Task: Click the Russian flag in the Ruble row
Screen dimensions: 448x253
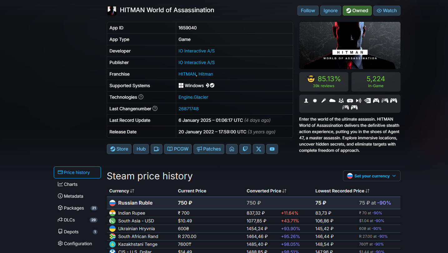Action: 112,203
